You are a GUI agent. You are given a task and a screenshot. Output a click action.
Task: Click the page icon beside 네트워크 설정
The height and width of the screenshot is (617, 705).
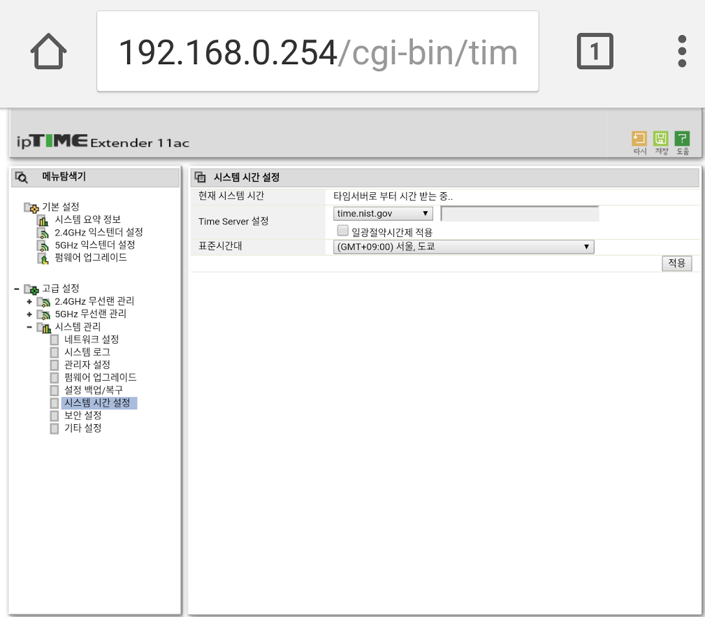click(x=54, y=340)
